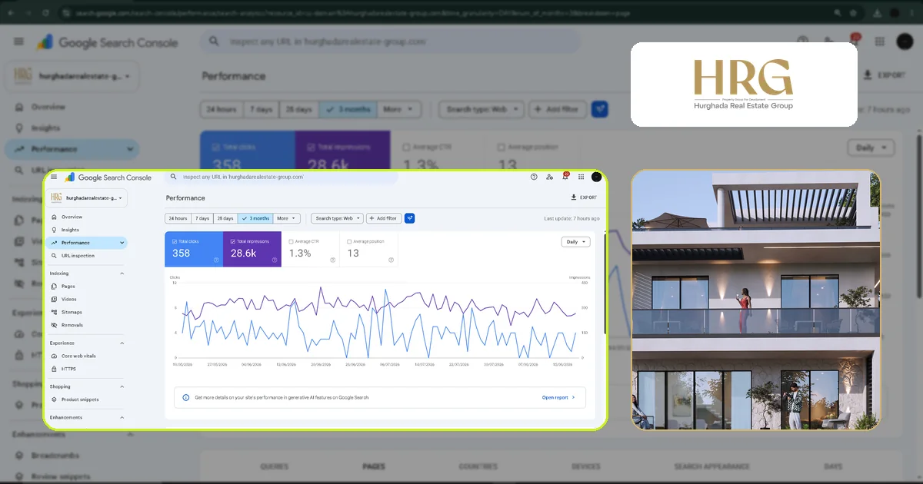Enable the Average position checkbox in the inset
This screenshot has height=484, width=923.
(349, 241)
